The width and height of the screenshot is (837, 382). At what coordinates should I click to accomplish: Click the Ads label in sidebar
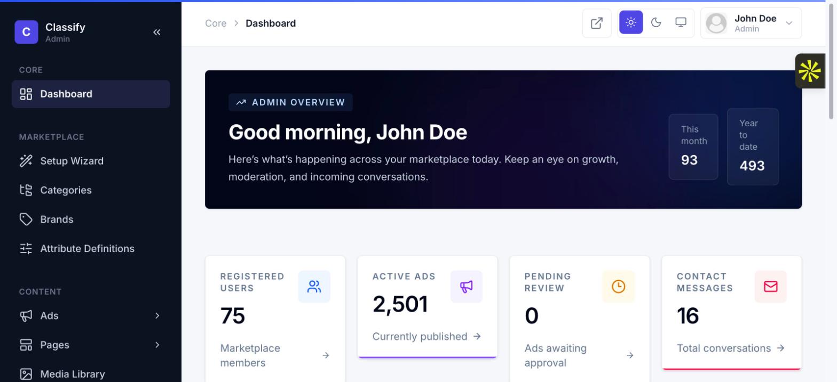coord(49,316)
